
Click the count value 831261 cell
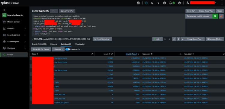tap(110, 58)
